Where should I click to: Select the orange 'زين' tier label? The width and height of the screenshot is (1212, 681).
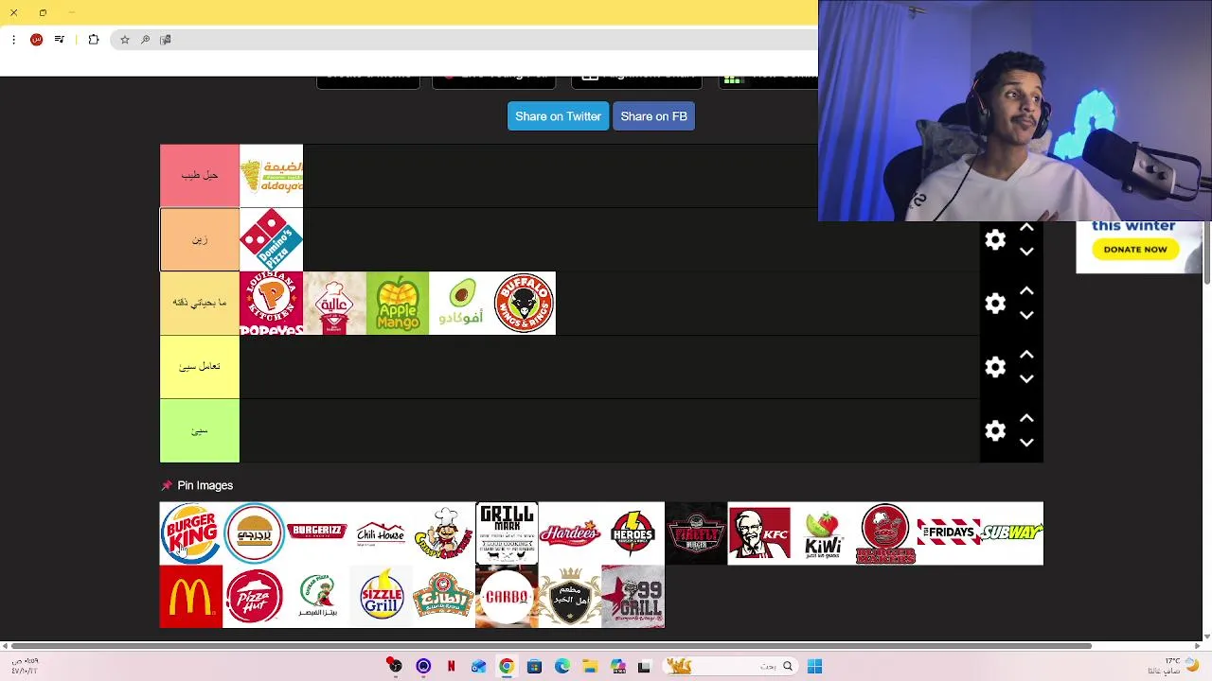200,239
